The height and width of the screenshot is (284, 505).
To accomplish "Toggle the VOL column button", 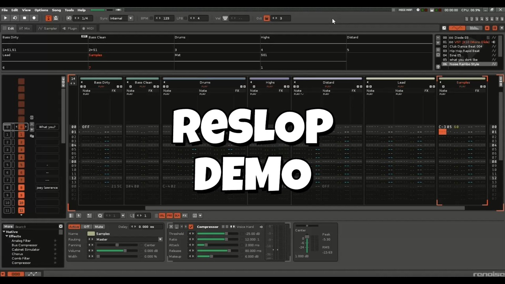I will tap(162, 216).
